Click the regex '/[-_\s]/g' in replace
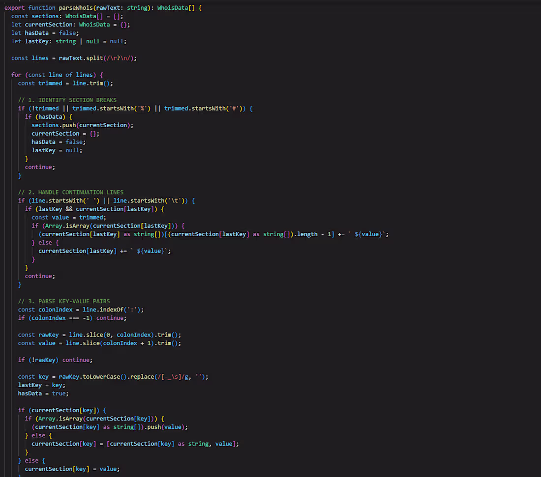This screenshot has width=541, height=477. pyautogui.click(x=173, y=377)
